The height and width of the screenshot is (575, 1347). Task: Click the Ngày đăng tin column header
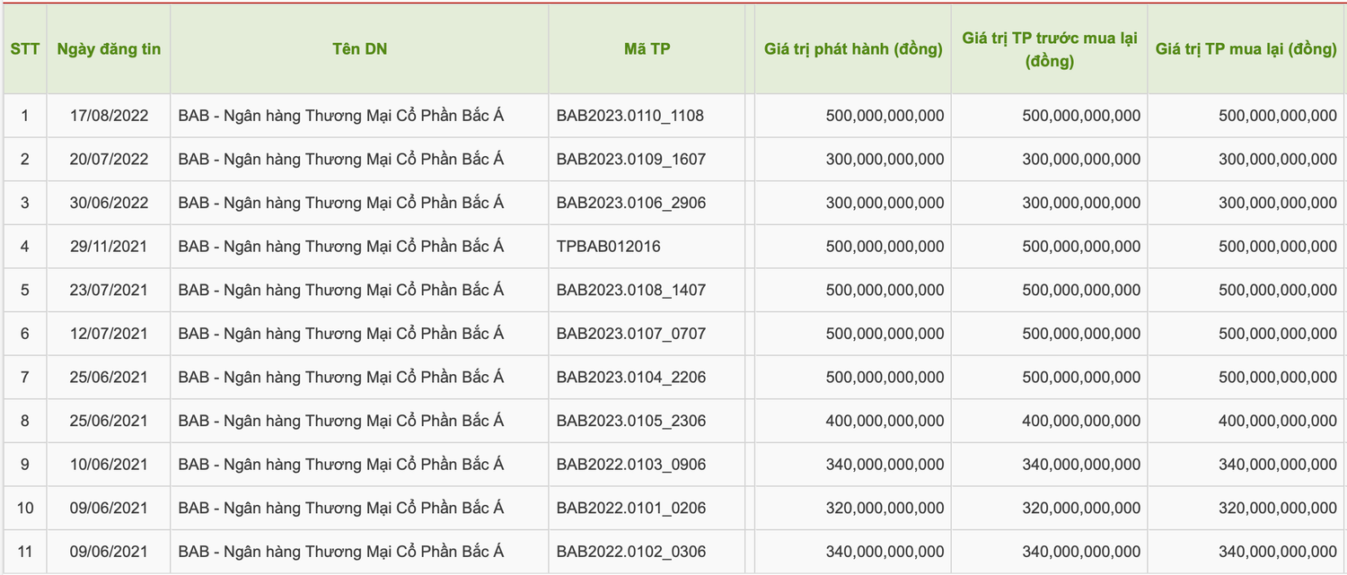tap(109, 49)
